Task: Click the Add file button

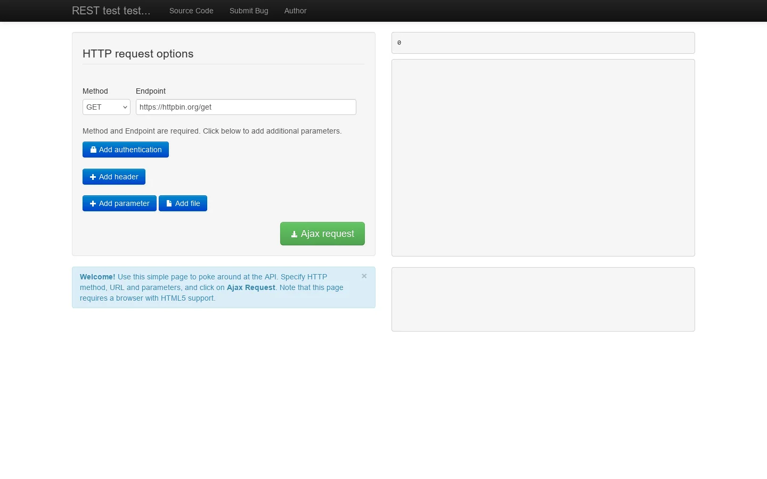Action: [x=183, y=203]
